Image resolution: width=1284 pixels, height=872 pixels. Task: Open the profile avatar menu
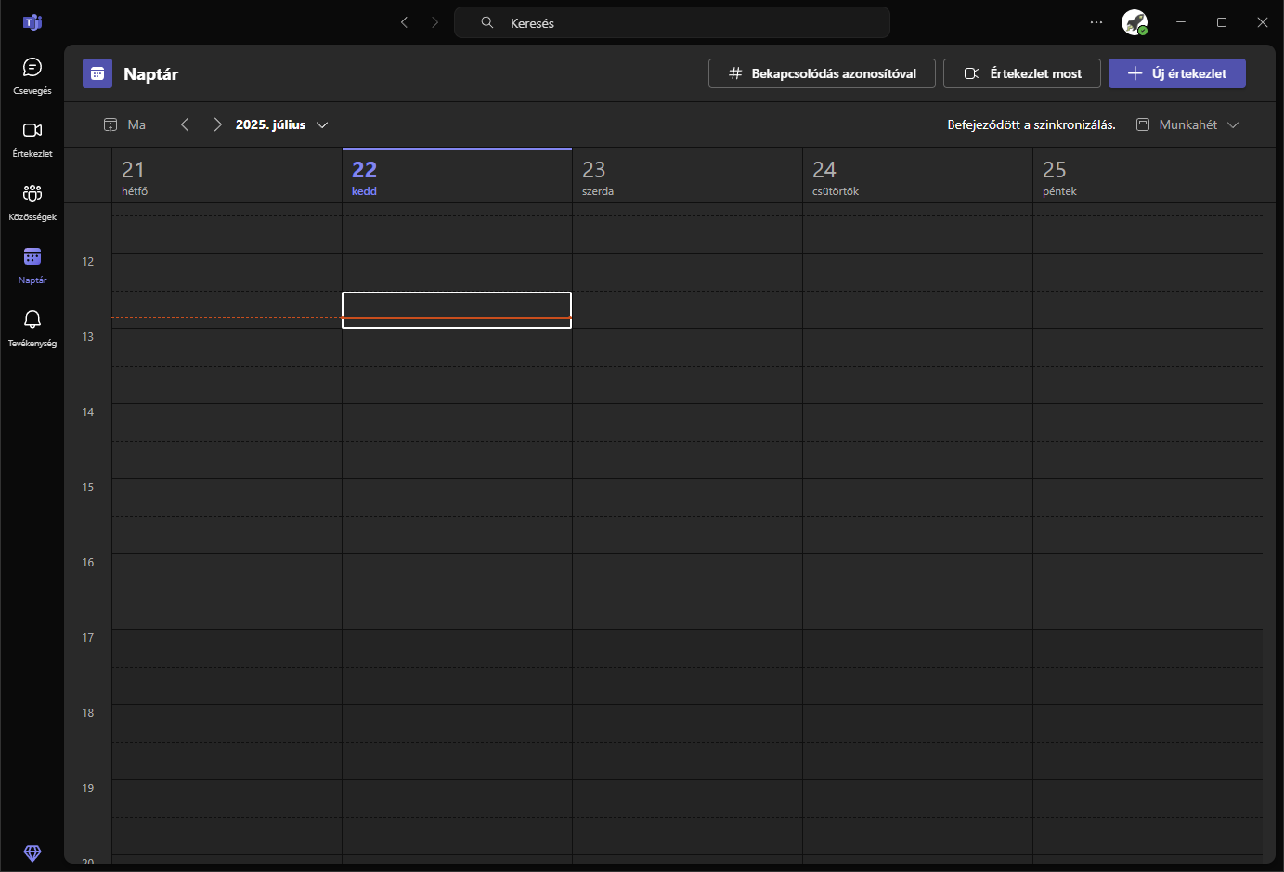[x=1135, y=22]
